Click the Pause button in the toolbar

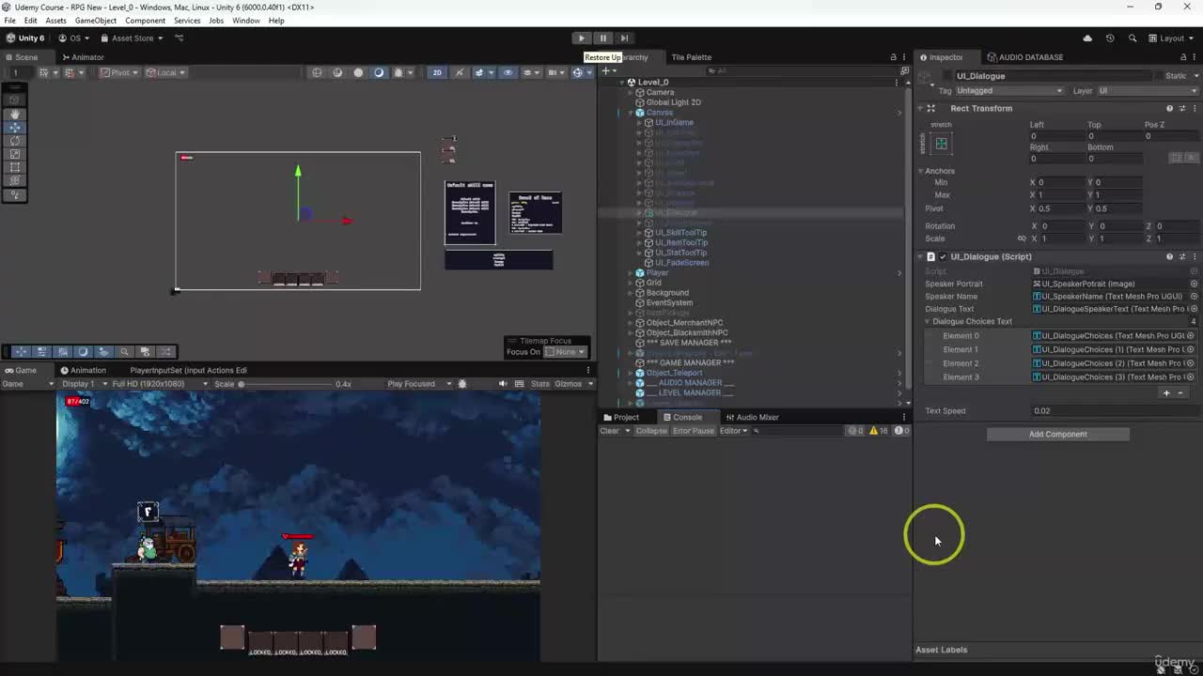tap(603, 38)
